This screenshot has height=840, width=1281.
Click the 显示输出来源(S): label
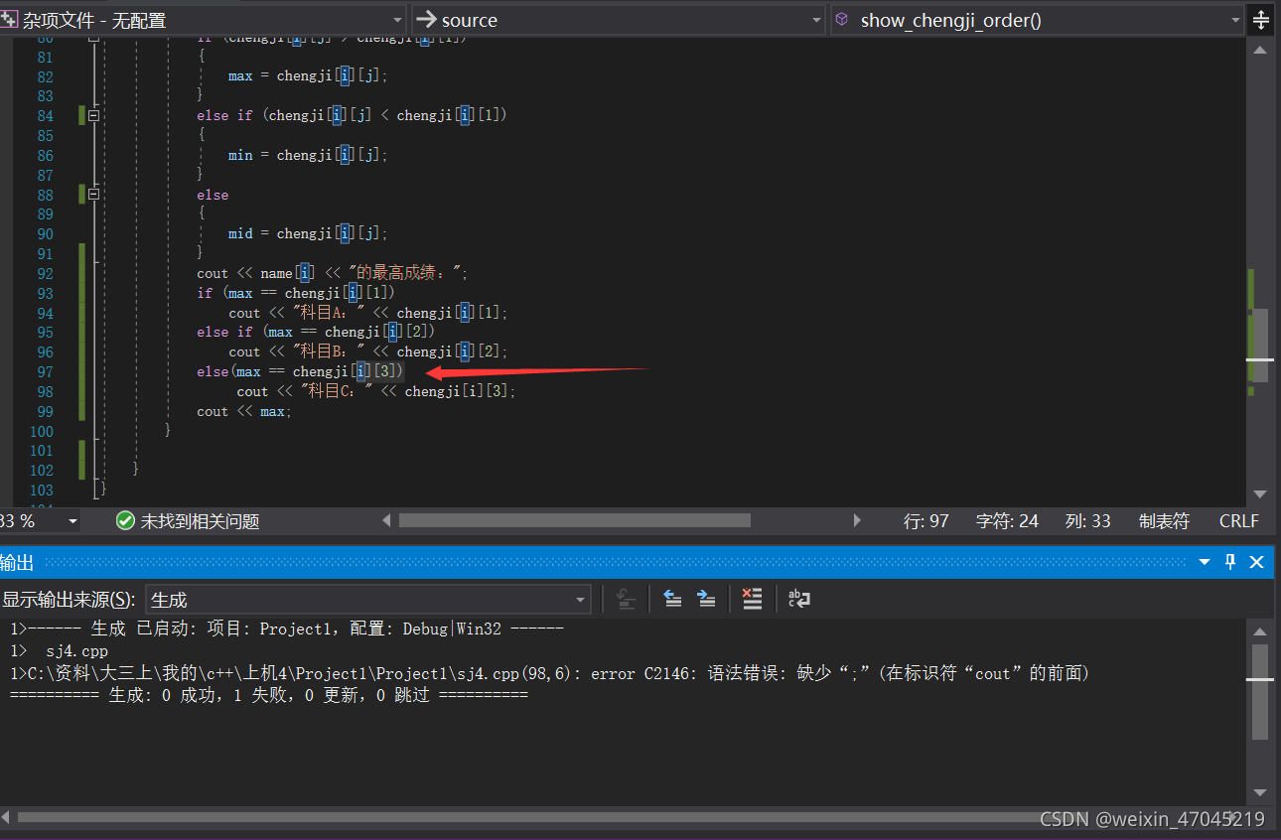coord(69,600)
